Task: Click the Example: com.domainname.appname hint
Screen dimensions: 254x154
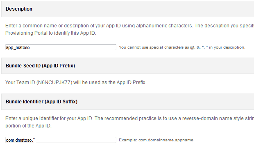Action: (156, 140)
